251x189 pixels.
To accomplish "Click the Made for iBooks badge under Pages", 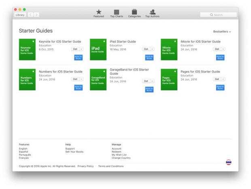I will pyautogui.click(x=220, y=87).
